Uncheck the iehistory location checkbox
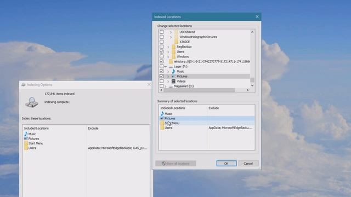This screenshot has height=197, width=351. click(x=161, y=61)
